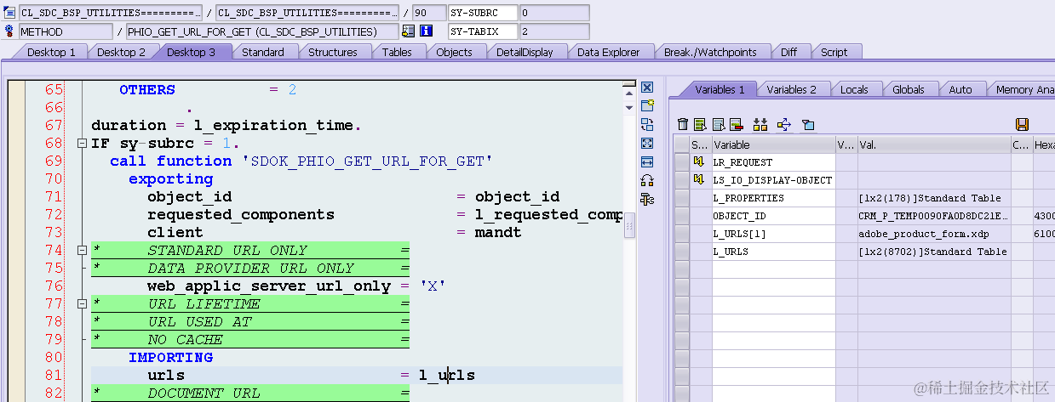Click the gear icon beside the METHOD field
The height and width of the screenshot is (402, 1055).
pyautogui.click(x=10, y=31)
